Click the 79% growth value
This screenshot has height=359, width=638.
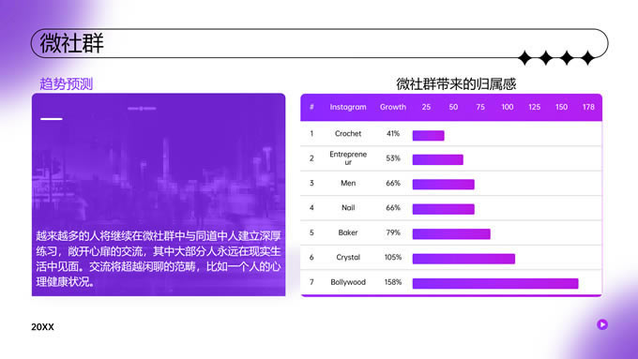coord(393,232)
